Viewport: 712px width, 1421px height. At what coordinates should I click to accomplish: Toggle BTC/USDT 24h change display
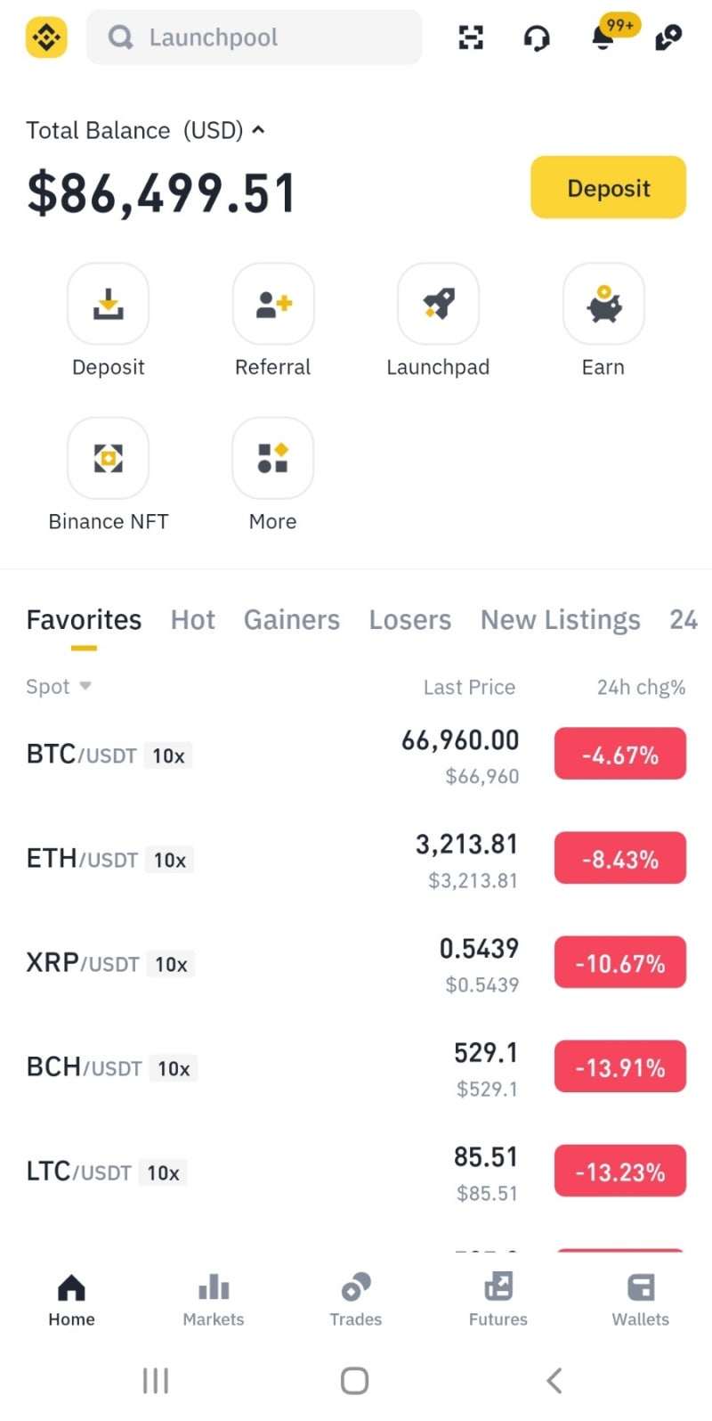point(620,754)
